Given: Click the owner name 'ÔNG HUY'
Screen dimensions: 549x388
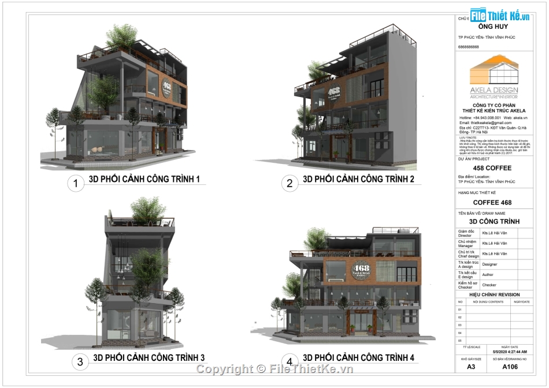Looking at the screenshot, I should (x=493, y=27).
